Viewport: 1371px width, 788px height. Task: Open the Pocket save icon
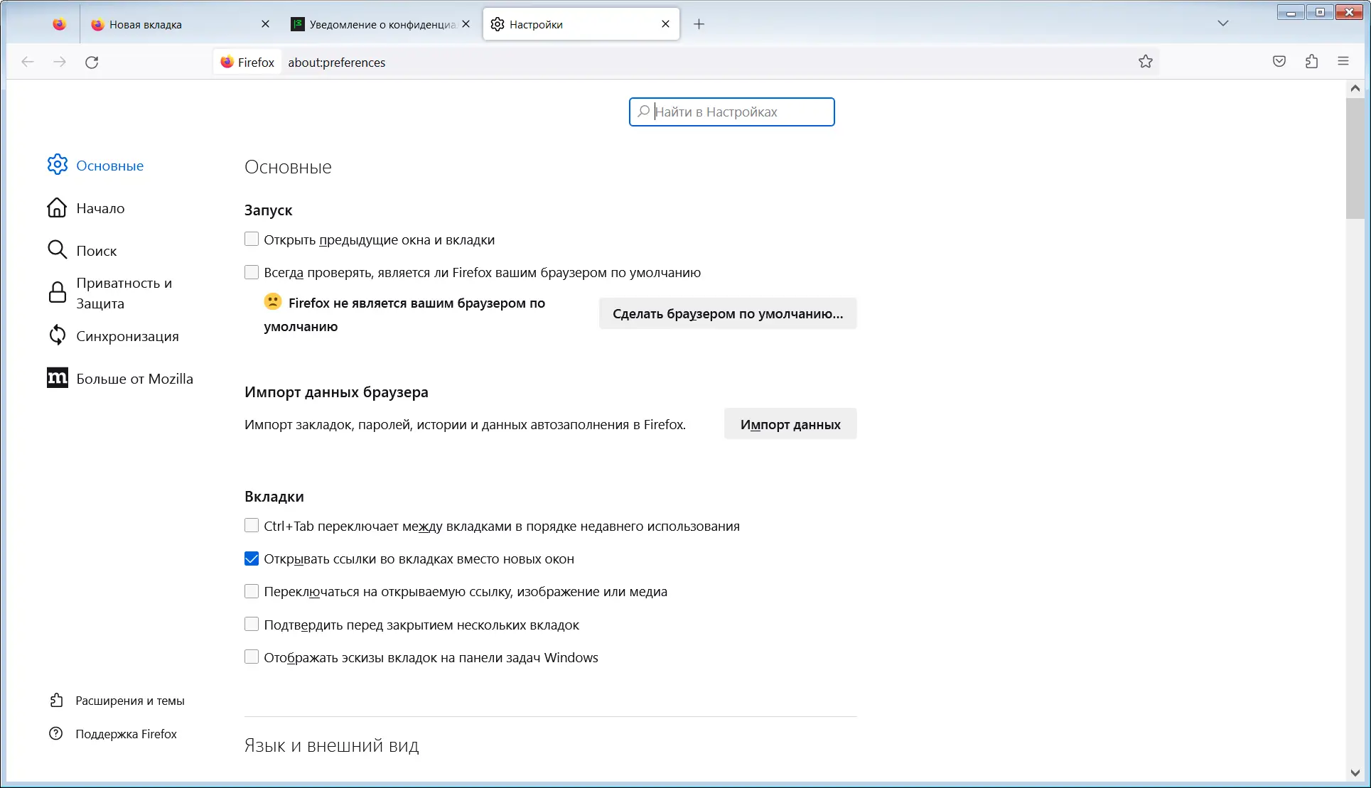coord(1279,62)
